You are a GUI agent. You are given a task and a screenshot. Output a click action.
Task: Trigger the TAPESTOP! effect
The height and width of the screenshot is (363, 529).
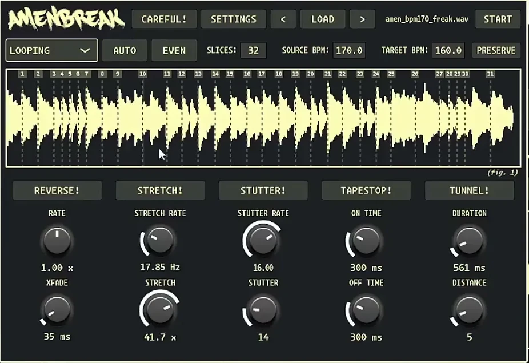click(366, 190)
